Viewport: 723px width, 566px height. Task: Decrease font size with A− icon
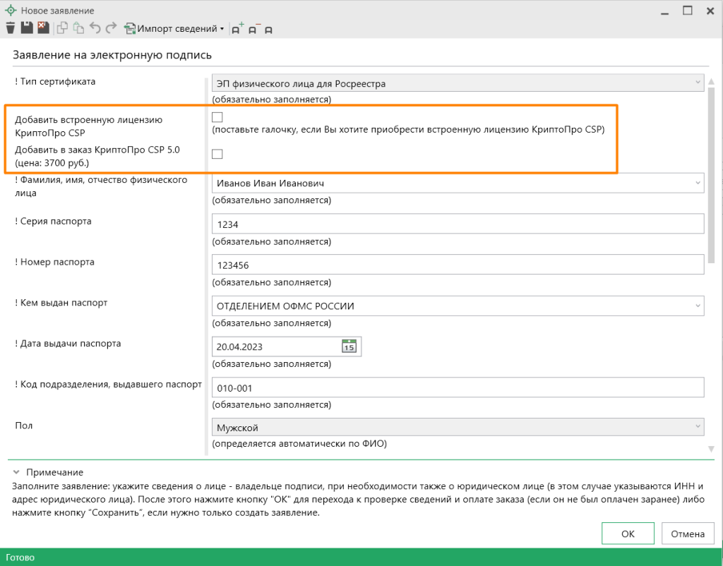pyautogui.click(x=253, y=29)
